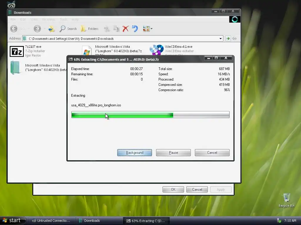
Task: Click the 96% compression ratio value
Action: tap(227, 90)
